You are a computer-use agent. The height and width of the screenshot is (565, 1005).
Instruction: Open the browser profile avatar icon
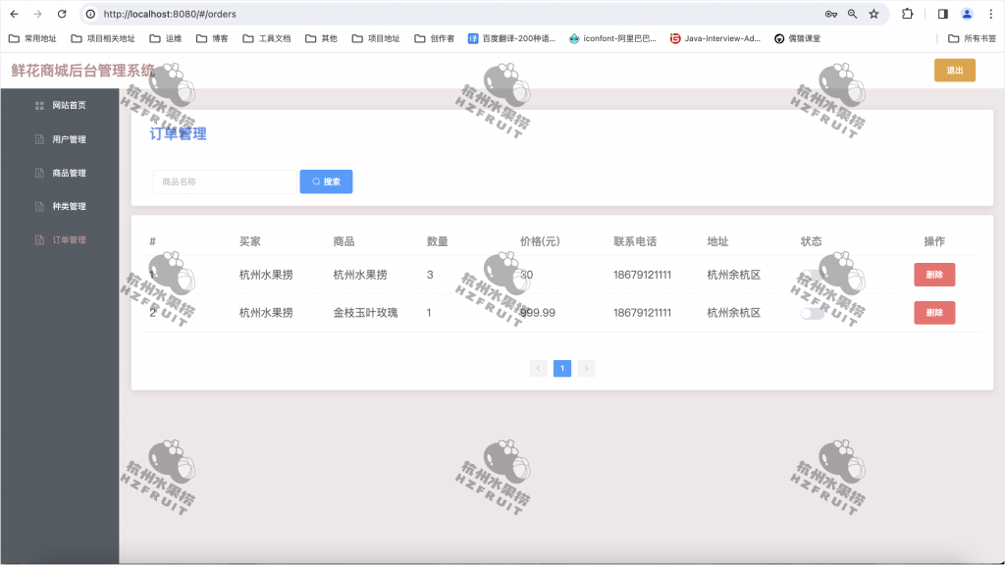[x=969, y=15]
